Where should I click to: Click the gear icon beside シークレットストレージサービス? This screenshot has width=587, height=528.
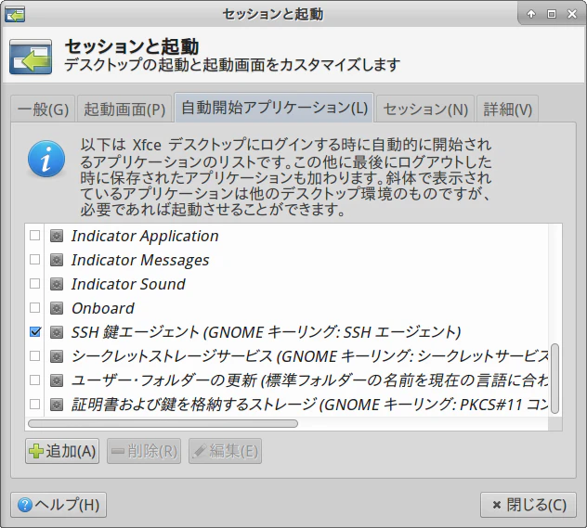[57, 356]
